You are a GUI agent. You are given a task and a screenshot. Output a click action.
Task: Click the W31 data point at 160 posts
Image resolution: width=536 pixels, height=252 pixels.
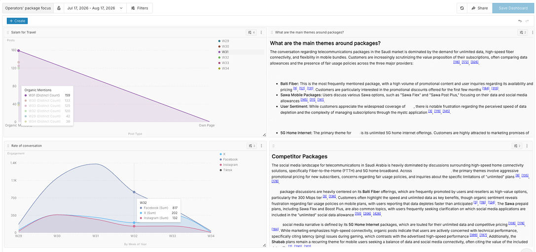(18, 51)
